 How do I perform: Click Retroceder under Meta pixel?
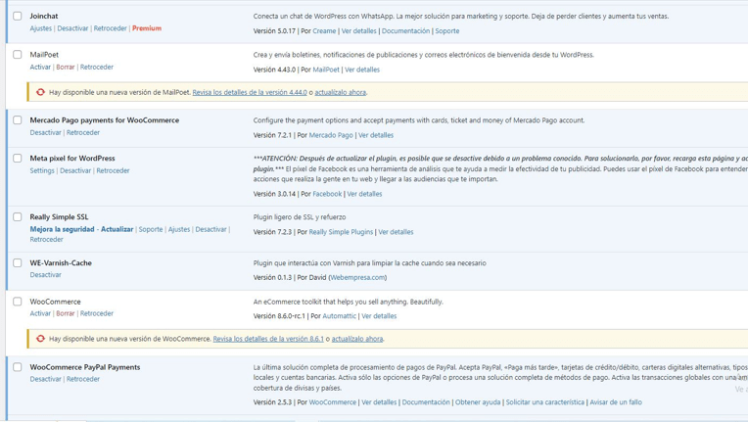(113, 170)
